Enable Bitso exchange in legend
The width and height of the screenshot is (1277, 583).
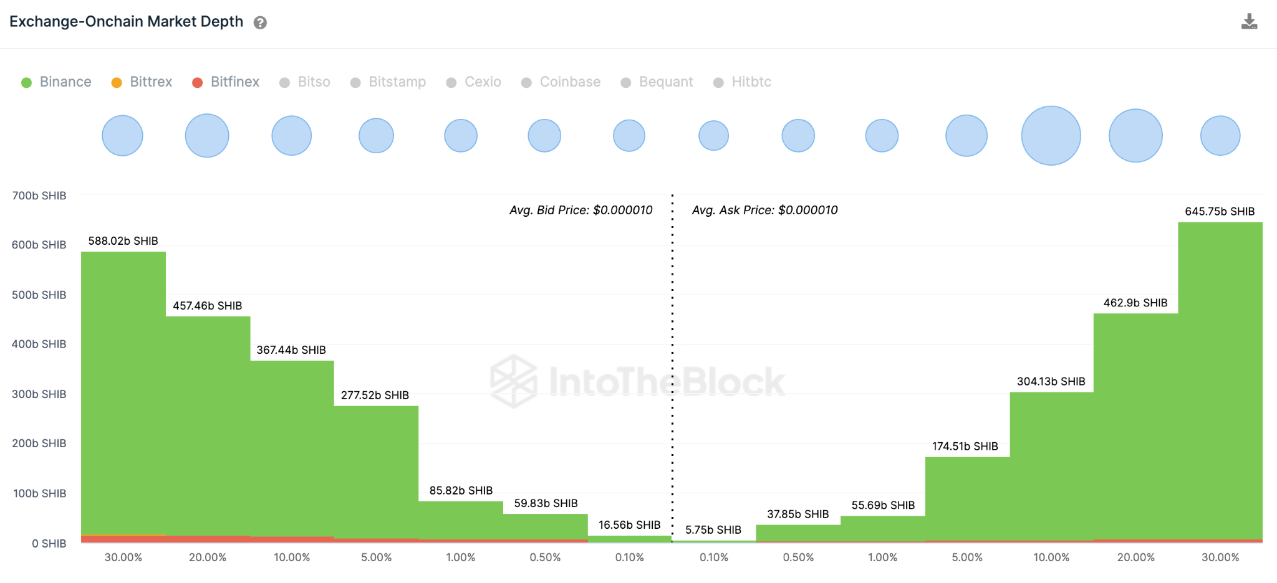point(305,82)
